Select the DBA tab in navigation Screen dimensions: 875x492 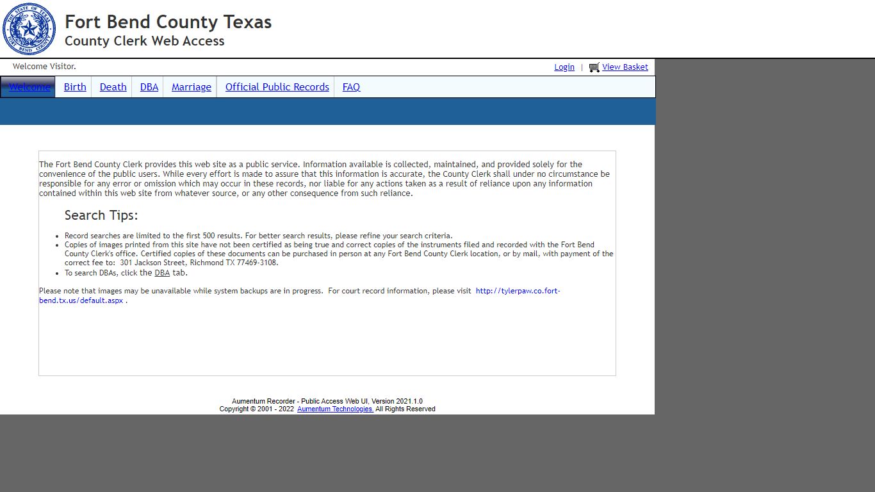149,87
